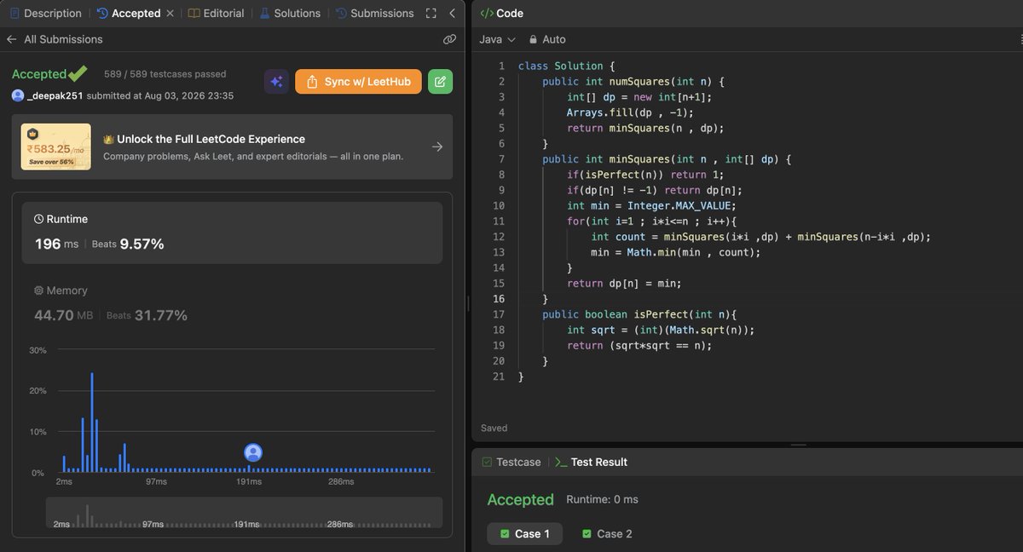
Task: Click the 'Beats 31.77%' memory text
Action: tap(147, 315)
